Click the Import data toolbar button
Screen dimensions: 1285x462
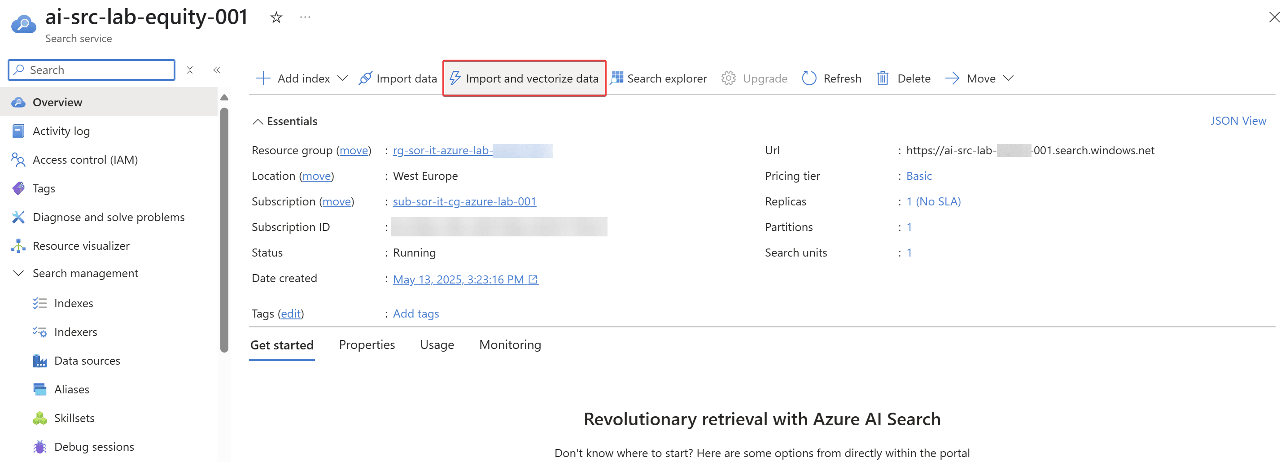[x=398, y=78]
